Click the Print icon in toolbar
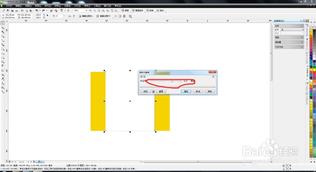Viewport: 316px width, 172px height. click(16, 10)
